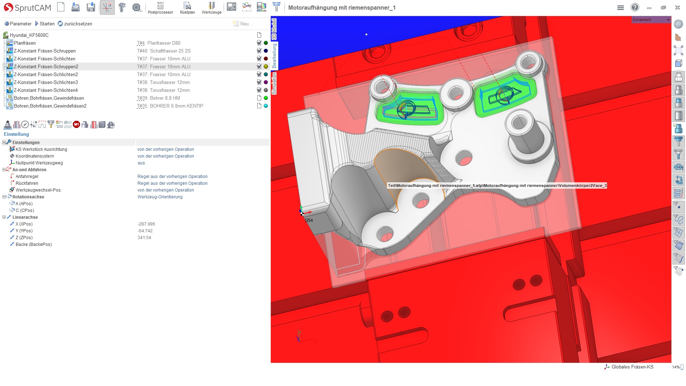Open the feeds and speeds F1 S2 icon
Viewport: 686px width, 386px height.
[x=59, y=124]
